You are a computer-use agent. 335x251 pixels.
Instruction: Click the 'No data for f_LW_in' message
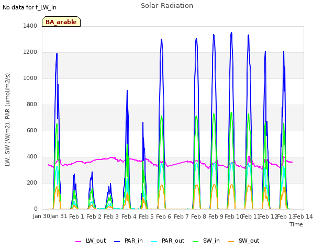pyautogui.click(x=29, y=7)
